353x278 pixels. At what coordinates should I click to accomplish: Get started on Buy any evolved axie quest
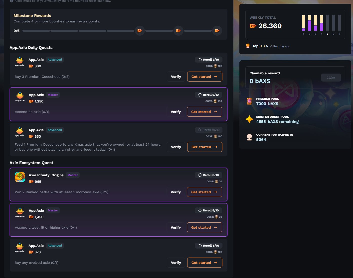coord(204,263)
